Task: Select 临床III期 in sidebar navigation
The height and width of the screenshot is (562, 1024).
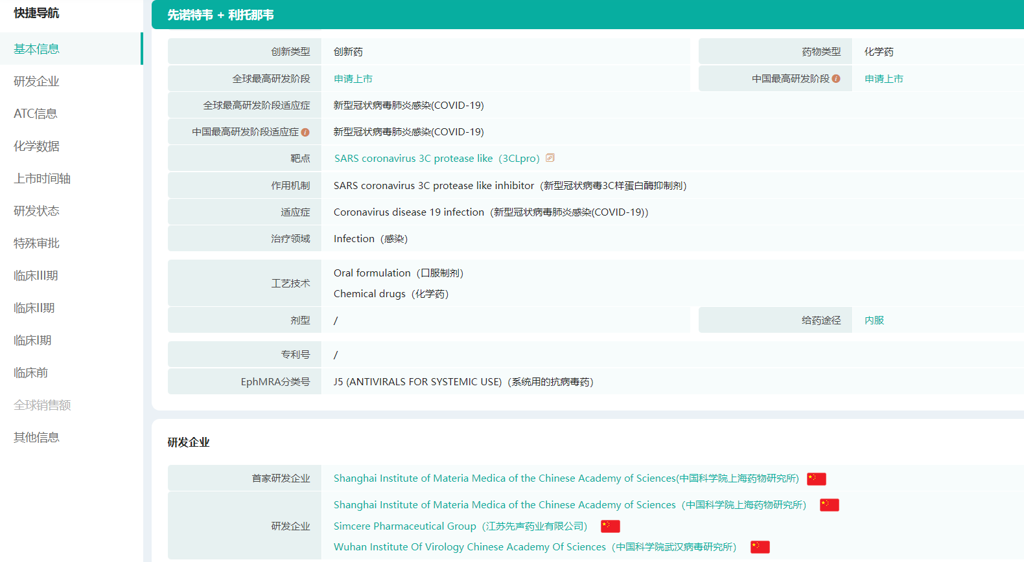Action: pyautogui.click(x=36, y=276)
